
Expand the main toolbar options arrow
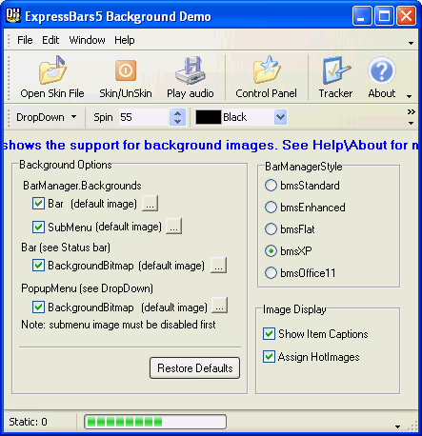(410, 96)
